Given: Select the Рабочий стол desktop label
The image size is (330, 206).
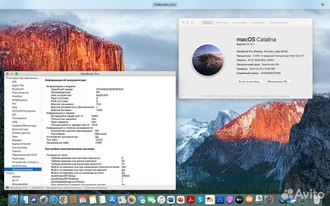Looking at the screenshot, I should [165, 5].
